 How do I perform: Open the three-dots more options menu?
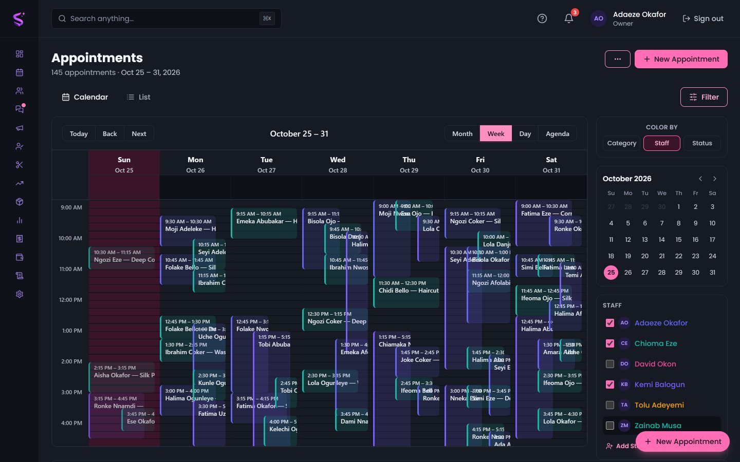click(618, 59)
